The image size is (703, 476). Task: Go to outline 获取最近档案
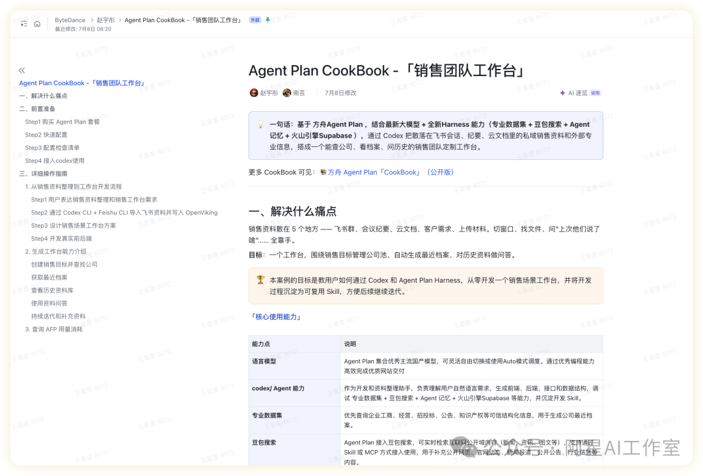pyautogui.click(x=49, y=278)
